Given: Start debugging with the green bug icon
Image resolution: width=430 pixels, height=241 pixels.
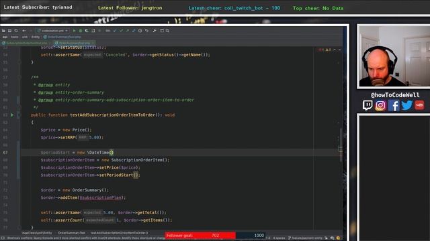Looking at the screenshot, I should click(81, 31).
